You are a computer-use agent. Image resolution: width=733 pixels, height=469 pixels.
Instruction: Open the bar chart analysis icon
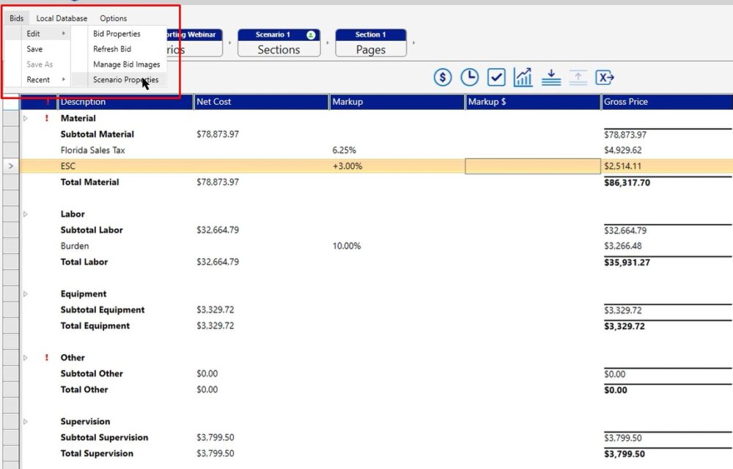(x=523, y=77)
